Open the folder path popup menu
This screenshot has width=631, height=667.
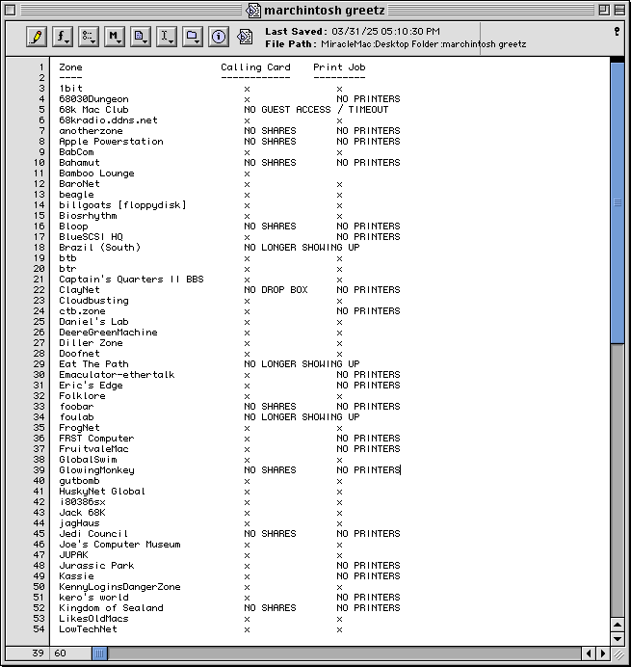(x=193, y=37)
